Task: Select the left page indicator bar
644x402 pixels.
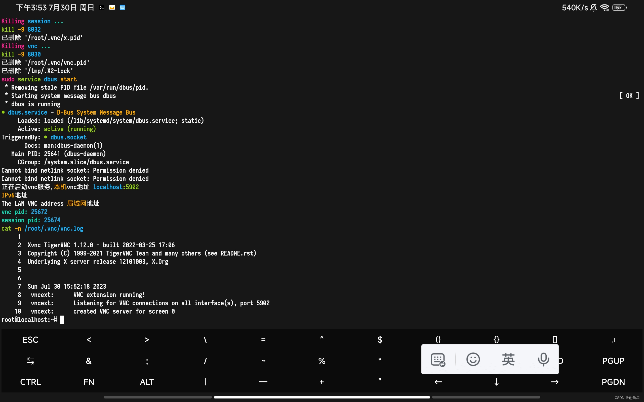Action: click(157, 397)
